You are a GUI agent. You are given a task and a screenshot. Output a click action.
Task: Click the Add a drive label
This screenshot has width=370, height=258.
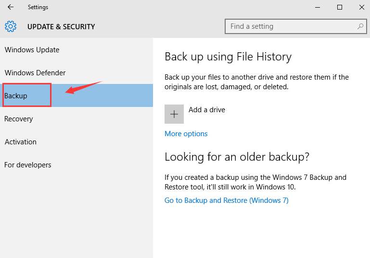coord(207,110)
